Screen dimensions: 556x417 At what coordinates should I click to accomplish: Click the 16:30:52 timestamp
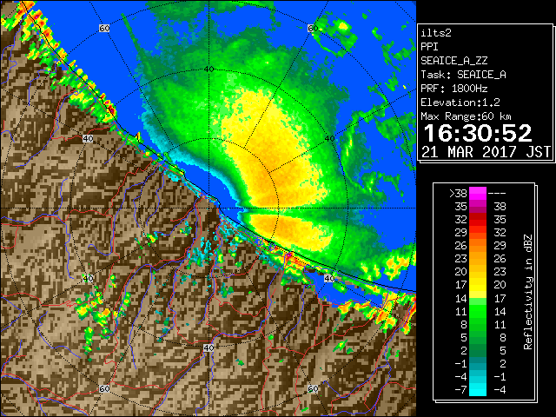pos(478,133)
